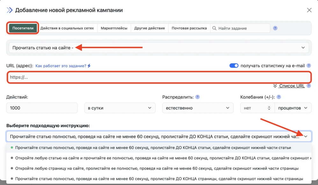Screen dimensions: 318x185
Task: Select the Другие действия tab
Action: point(150,28)
